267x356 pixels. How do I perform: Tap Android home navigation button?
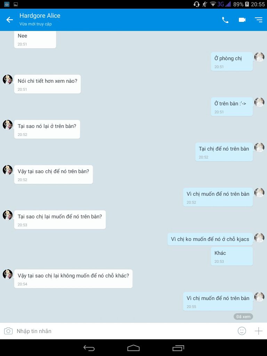pyautogui.click(x=133, y=348)
